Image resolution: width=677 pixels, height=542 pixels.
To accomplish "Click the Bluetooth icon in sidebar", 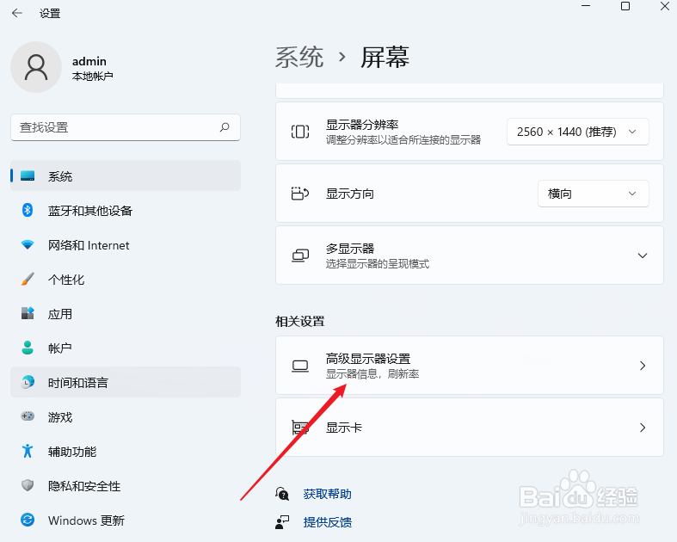I will pyautogui.click(x=28, y=210).
